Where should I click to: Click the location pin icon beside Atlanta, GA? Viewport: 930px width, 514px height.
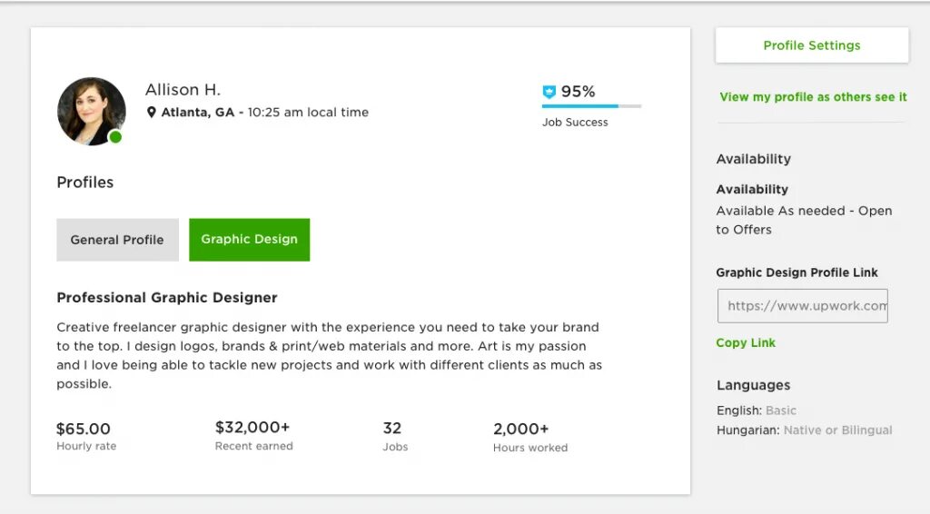coord(152,113)
